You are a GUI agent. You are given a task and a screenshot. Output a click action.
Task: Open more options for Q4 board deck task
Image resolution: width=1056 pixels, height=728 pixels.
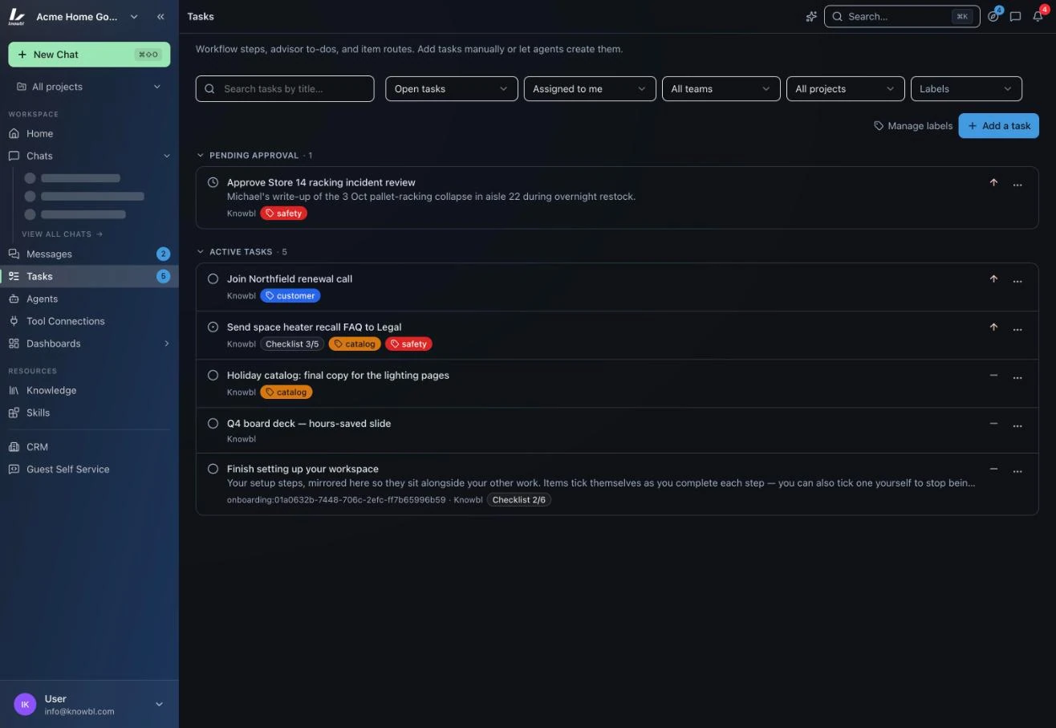(x=1017, y=425)
